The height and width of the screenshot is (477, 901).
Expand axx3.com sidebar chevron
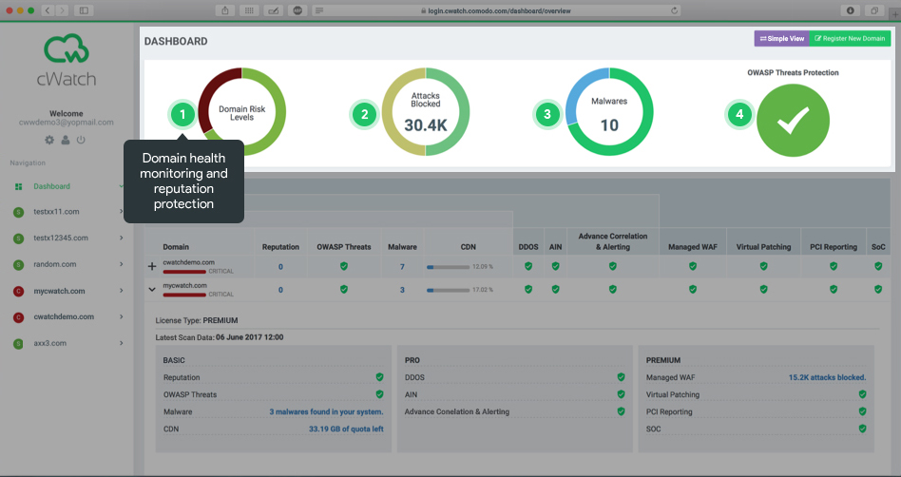point(122,343)
